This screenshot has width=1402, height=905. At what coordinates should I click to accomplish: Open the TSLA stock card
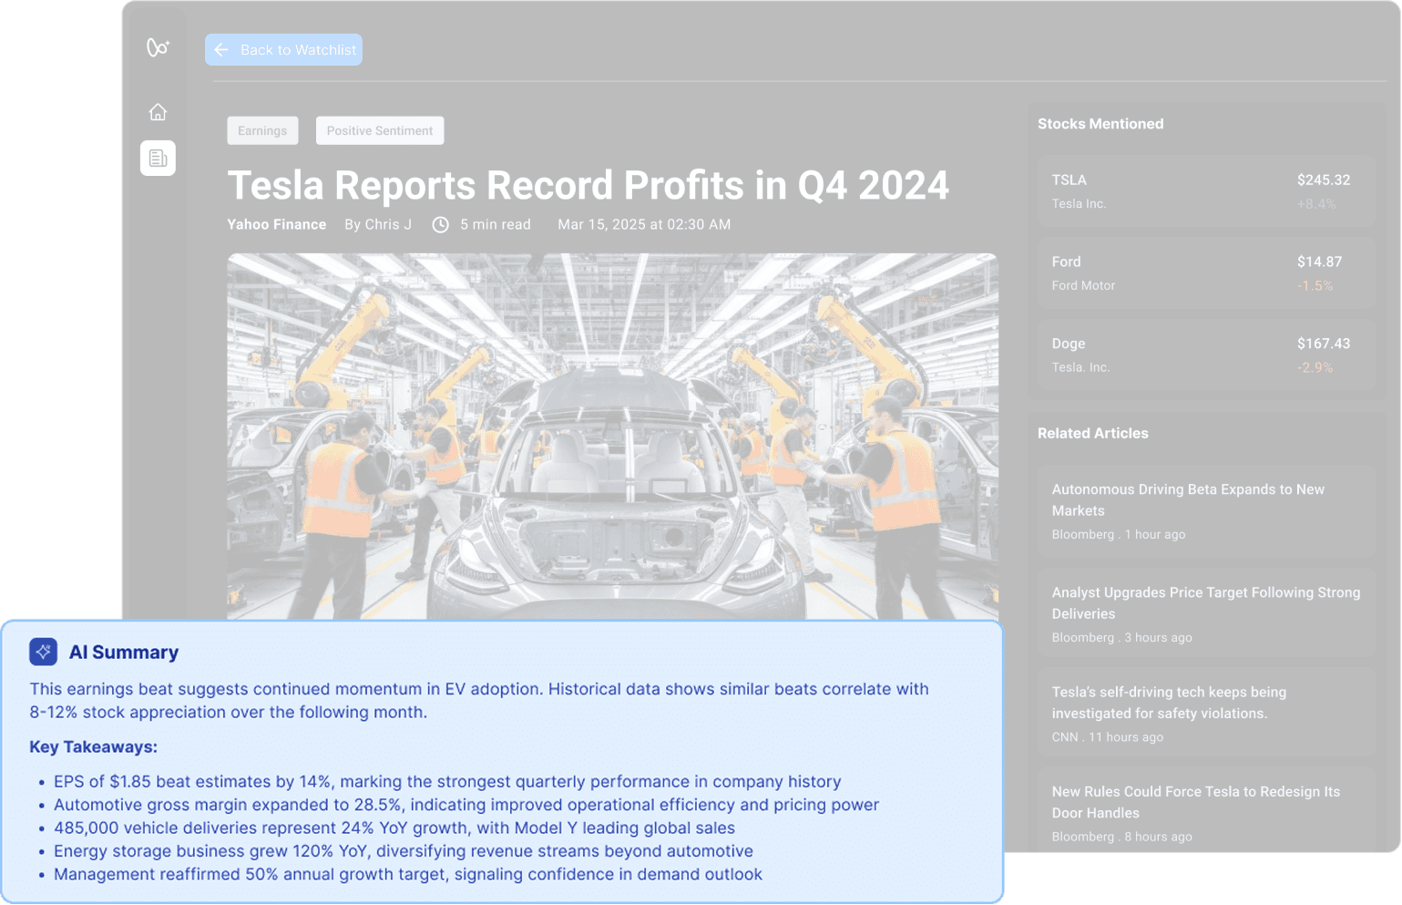(1205, 190)
